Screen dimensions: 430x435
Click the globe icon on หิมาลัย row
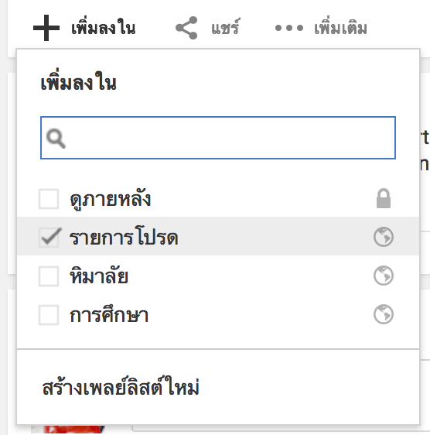[x=384, y=276]
